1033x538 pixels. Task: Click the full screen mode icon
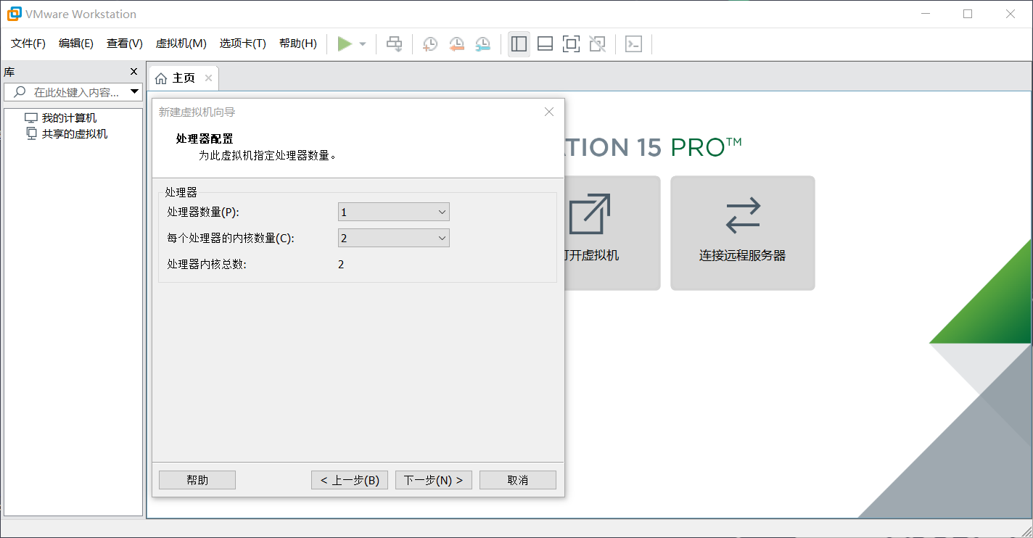pos(571,44)
